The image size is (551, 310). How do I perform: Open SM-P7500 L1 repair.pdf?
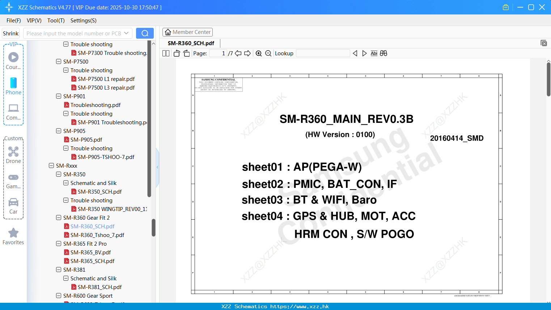click(x=106, y=79)
